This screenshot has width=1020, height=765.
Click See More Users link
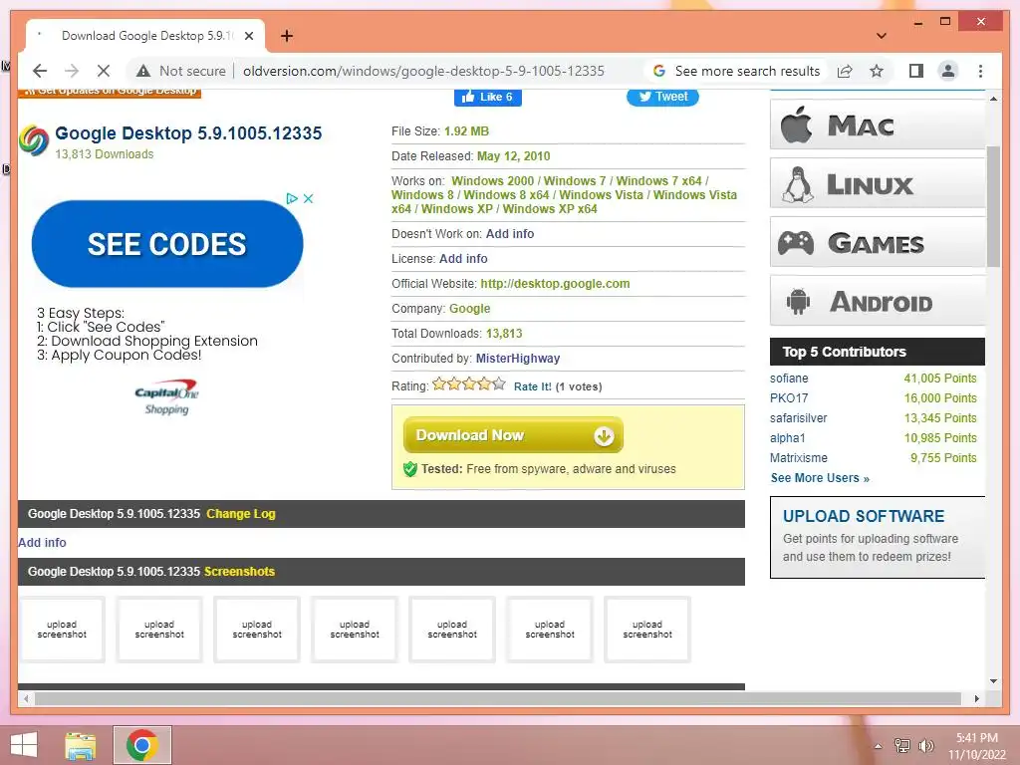(x=821, y=478)
